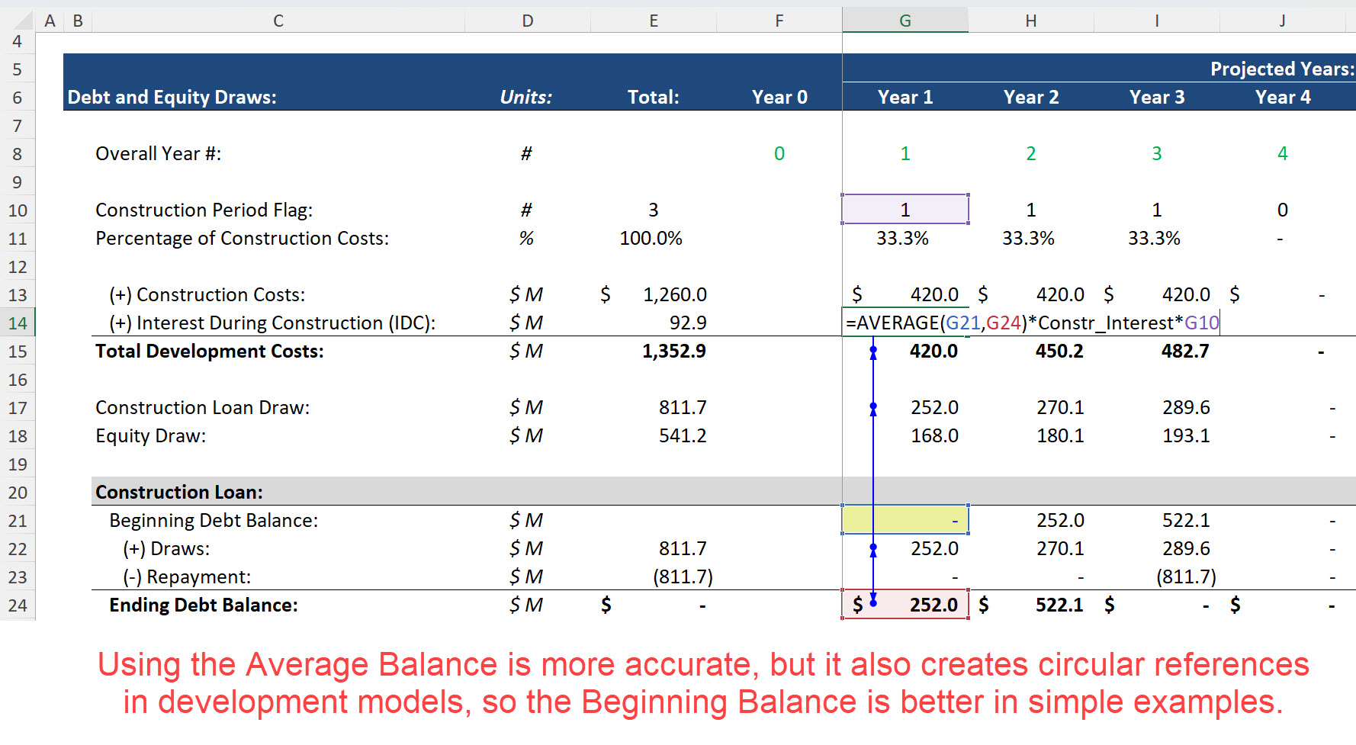Select Ending Debt Balance Year 2 value 522.1
The height and width of the screenshot is (745, 1356).
point(1059,605)
